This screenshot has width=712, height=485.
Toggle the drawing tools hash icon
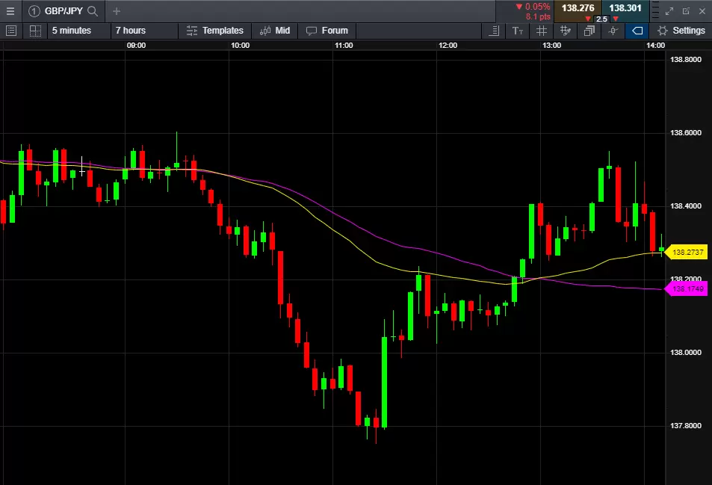tap(565, 31)
